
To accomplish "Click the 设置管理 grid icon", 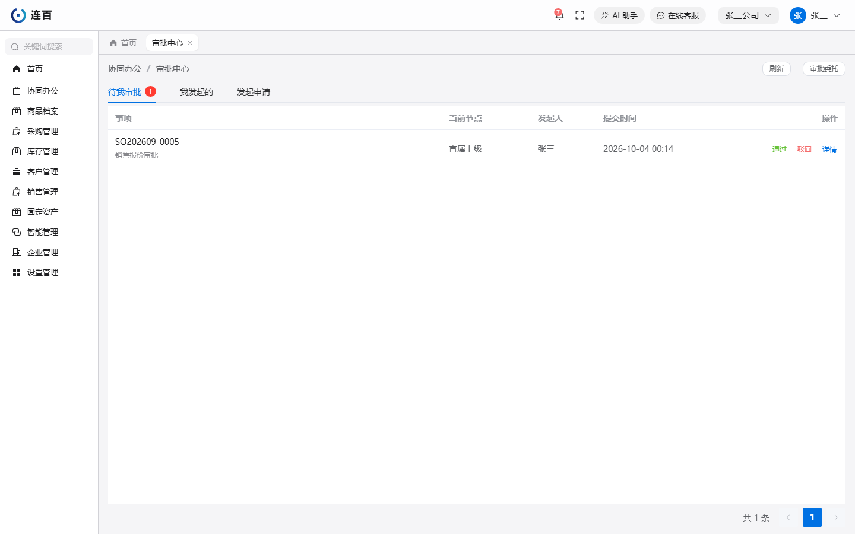I will tap(17, 272).
